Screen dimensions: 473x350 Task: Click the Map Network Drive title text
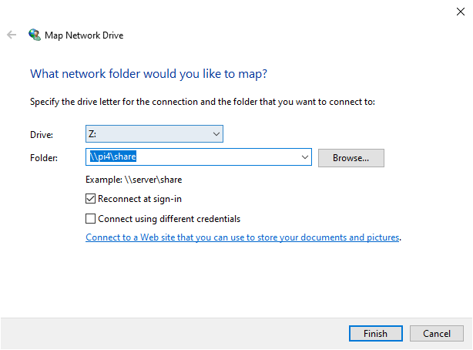(x=85, y=35)
